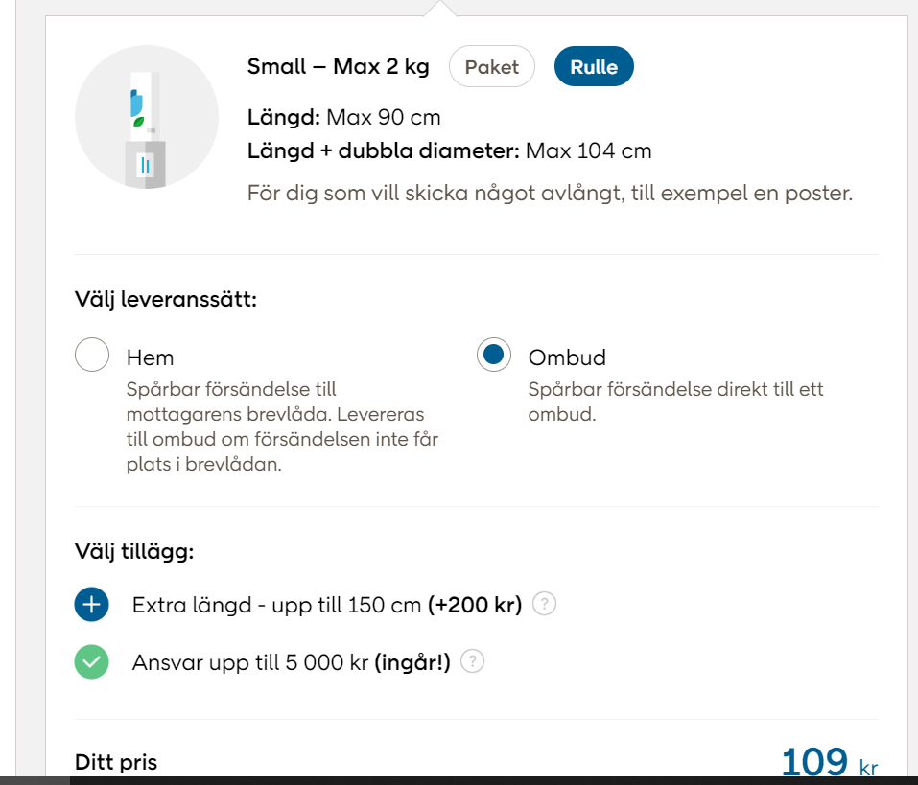Click the Ditt pris label
The height and width of the screenshot is (785, 918).
point(116,762)
